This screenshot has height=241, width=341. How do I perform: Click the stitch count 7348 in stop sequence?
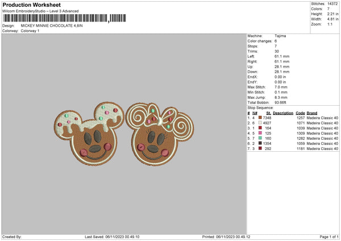point(267,118)
